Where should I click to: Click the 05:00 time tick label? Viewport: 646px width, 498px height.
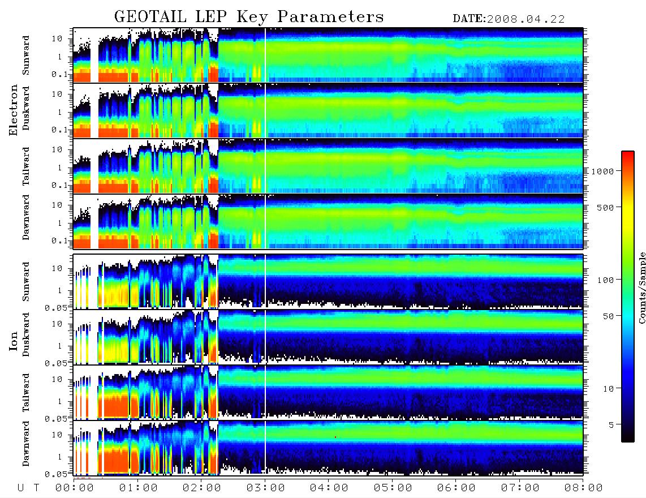click(393, 488)
